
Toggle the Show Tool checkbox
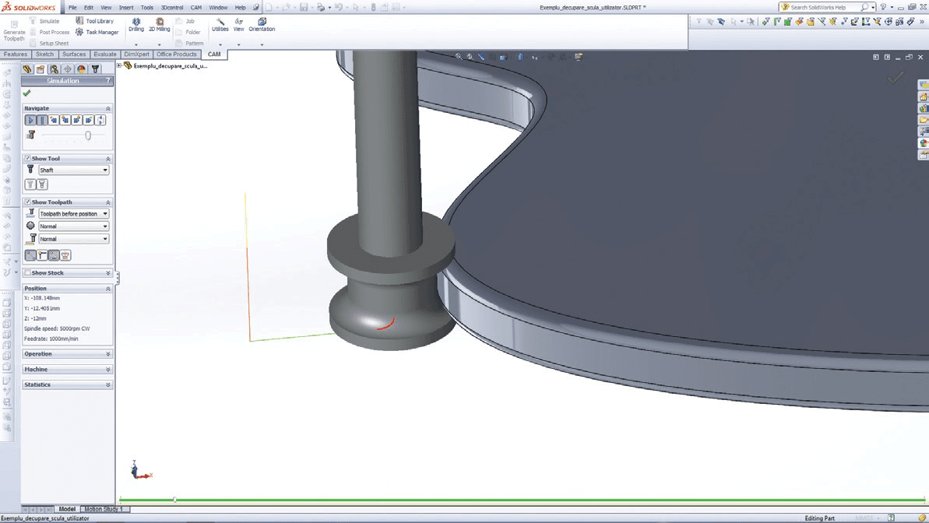point(27,158)
